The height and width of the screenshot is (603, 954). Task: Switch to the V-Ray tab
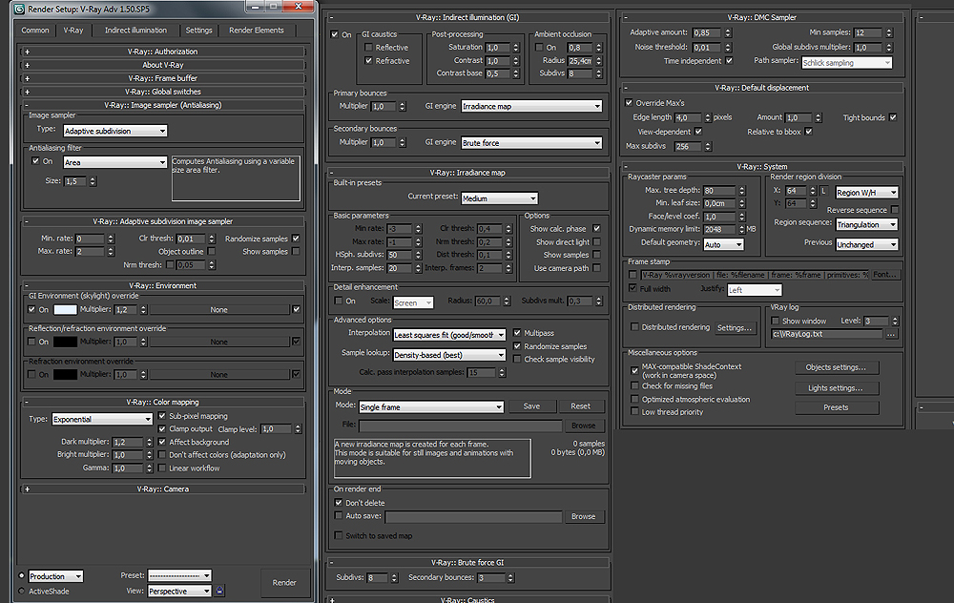pyautogui.click(x=73, y=31)
